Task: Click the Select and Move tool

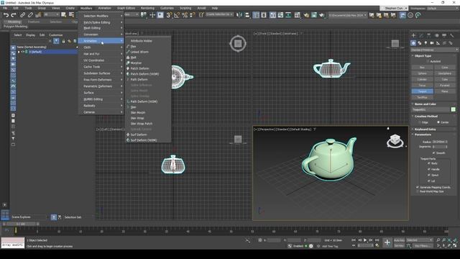Action: pyautogui.click(x=152, y=15)
